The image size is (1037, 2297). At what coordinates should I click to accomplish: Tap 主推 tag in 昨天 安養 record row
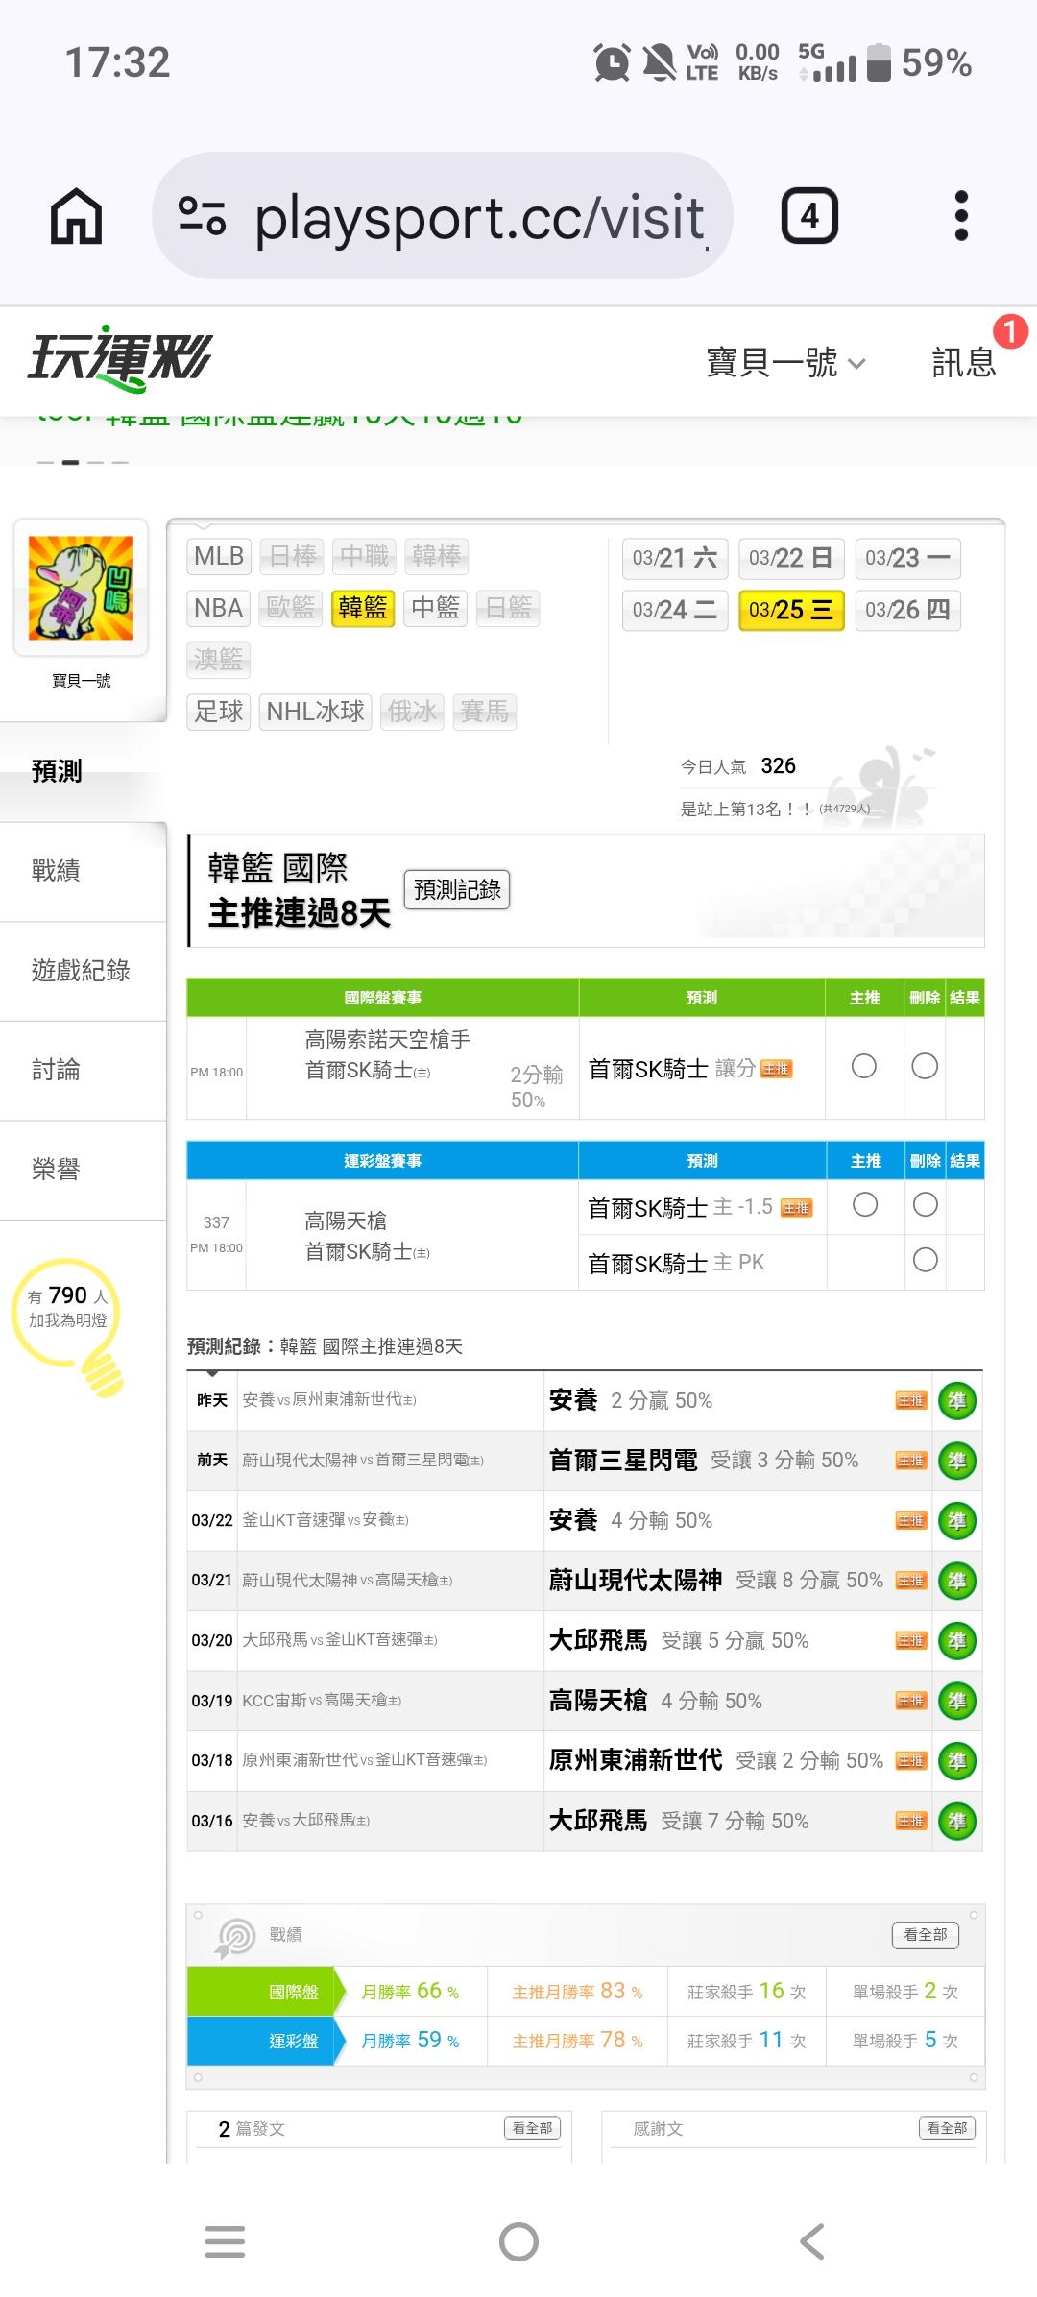(910, 1401)
